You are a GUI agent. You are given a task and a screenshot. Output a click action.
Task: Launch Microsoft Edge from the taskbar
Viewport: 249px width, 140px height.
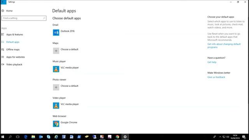tap(25, 137)
